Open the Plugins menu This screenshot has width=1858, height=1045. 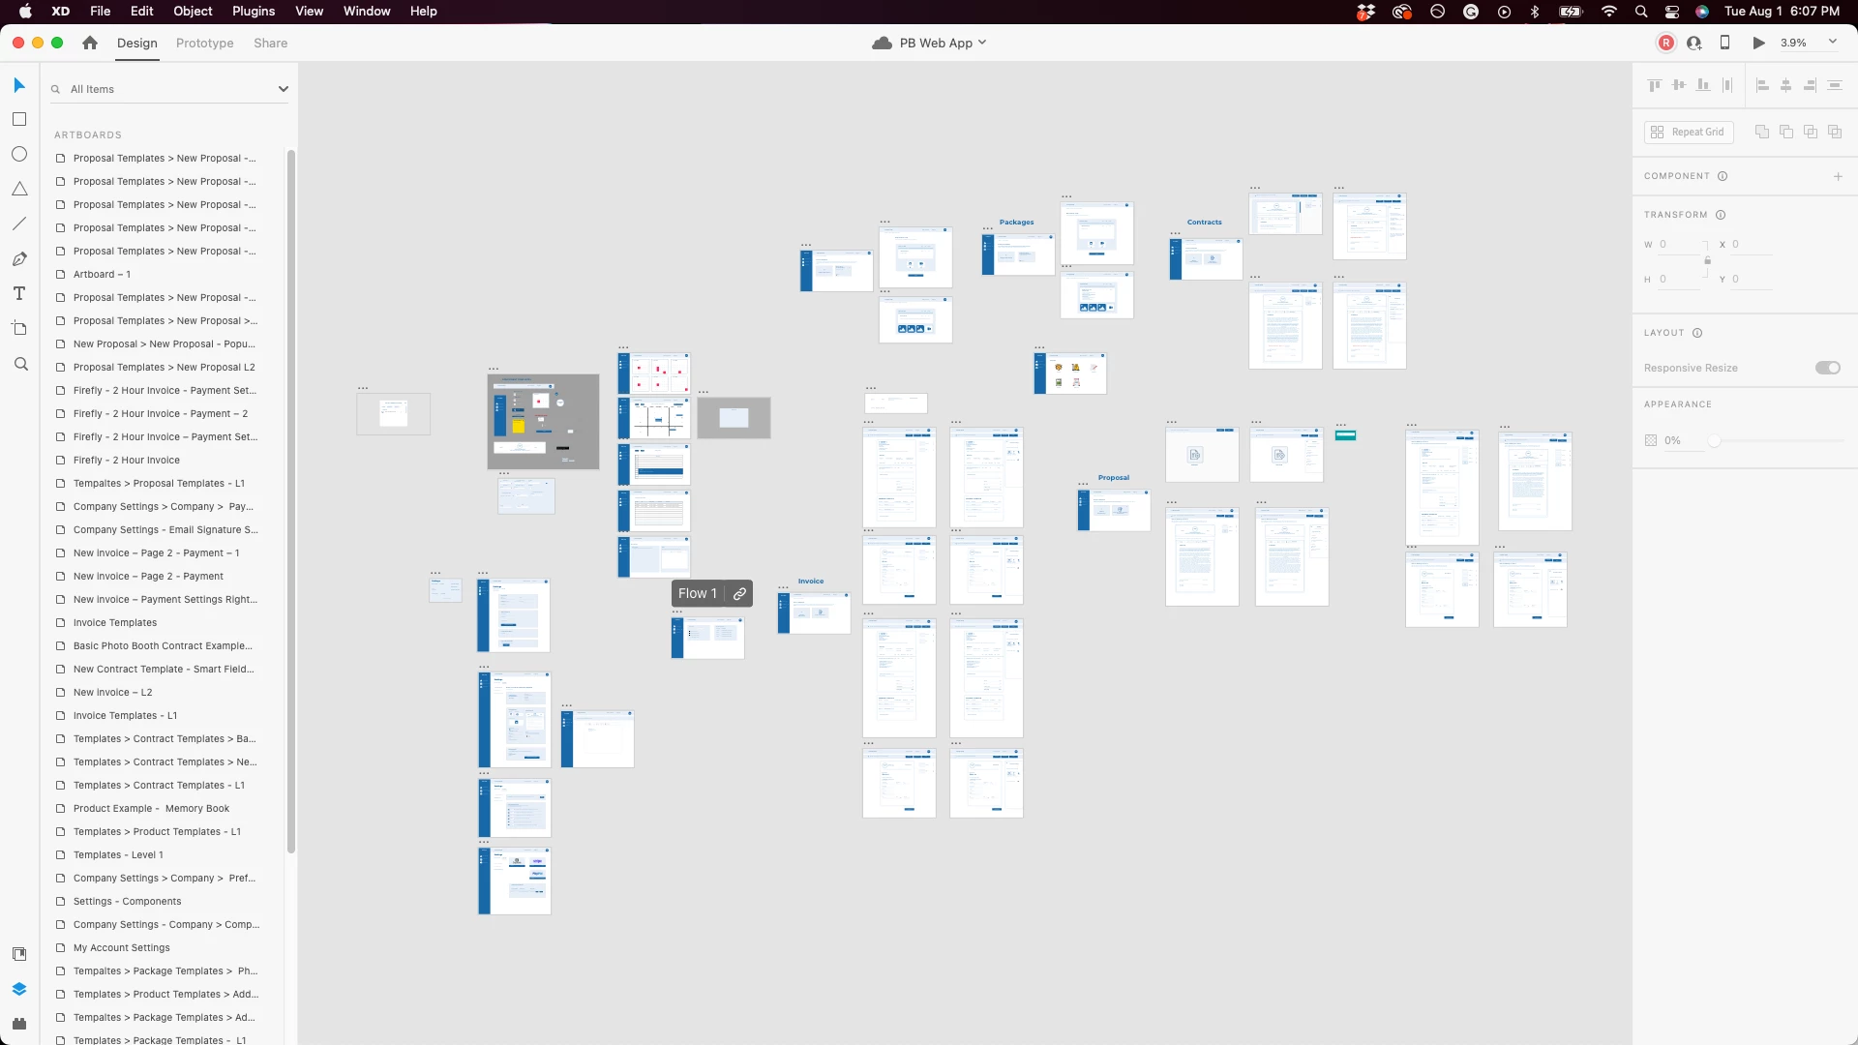[x=253, y=11]
